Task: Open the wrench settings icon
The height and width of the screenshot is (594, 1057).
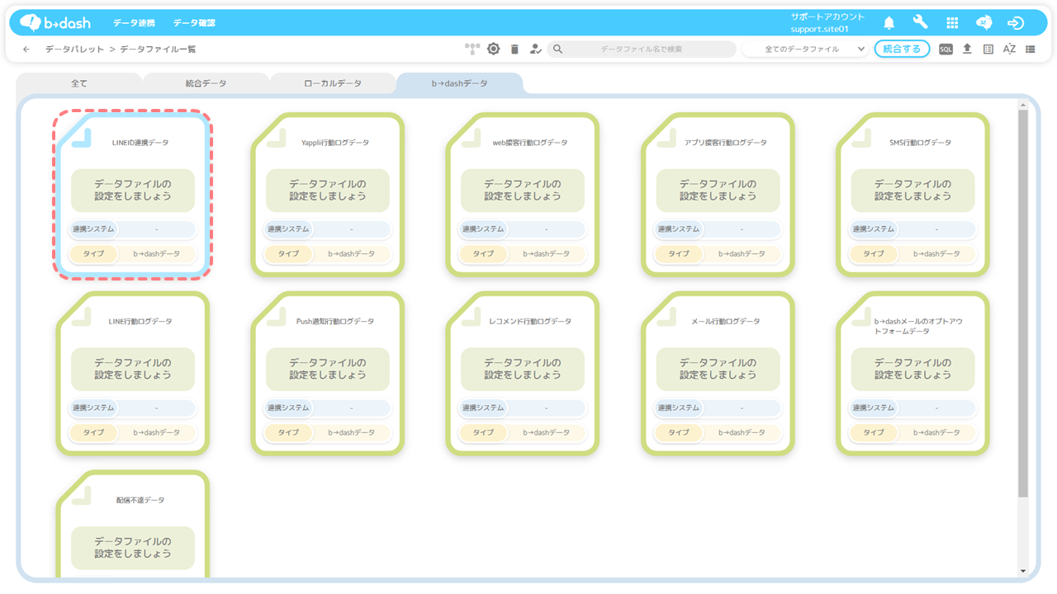Action: point(920,22)
